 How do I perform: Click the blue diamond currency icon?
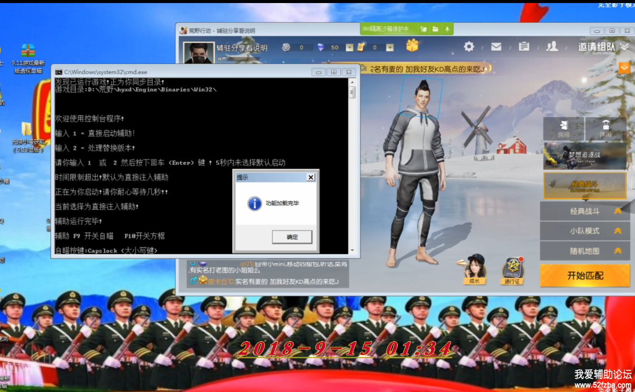pos(321,47)
